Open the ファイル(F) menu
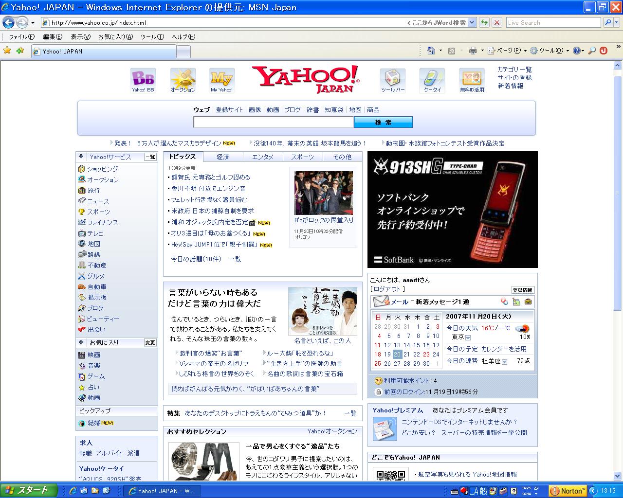Screen dimensions: 623x498 [x=22, y=37]
